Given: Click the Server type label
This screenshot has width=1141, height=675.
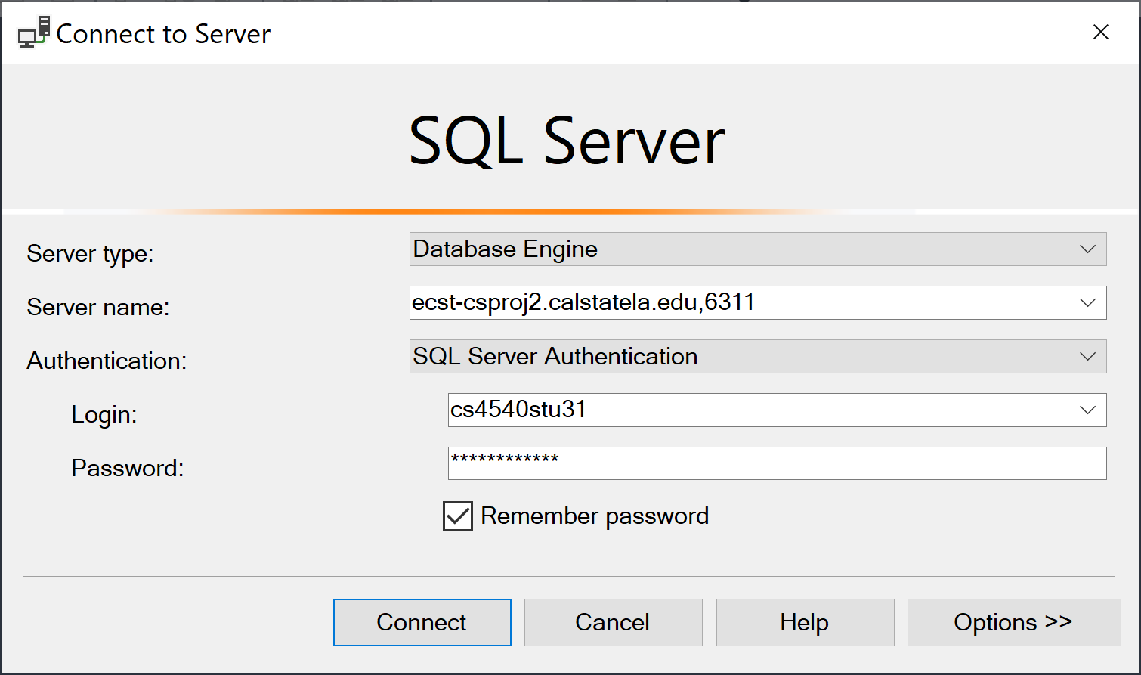Looking at the screenshot, I should click(90, 253).
